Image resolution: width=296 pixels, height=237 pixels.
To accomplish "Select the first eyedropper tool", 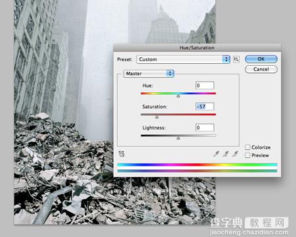I will click(216, 154).
